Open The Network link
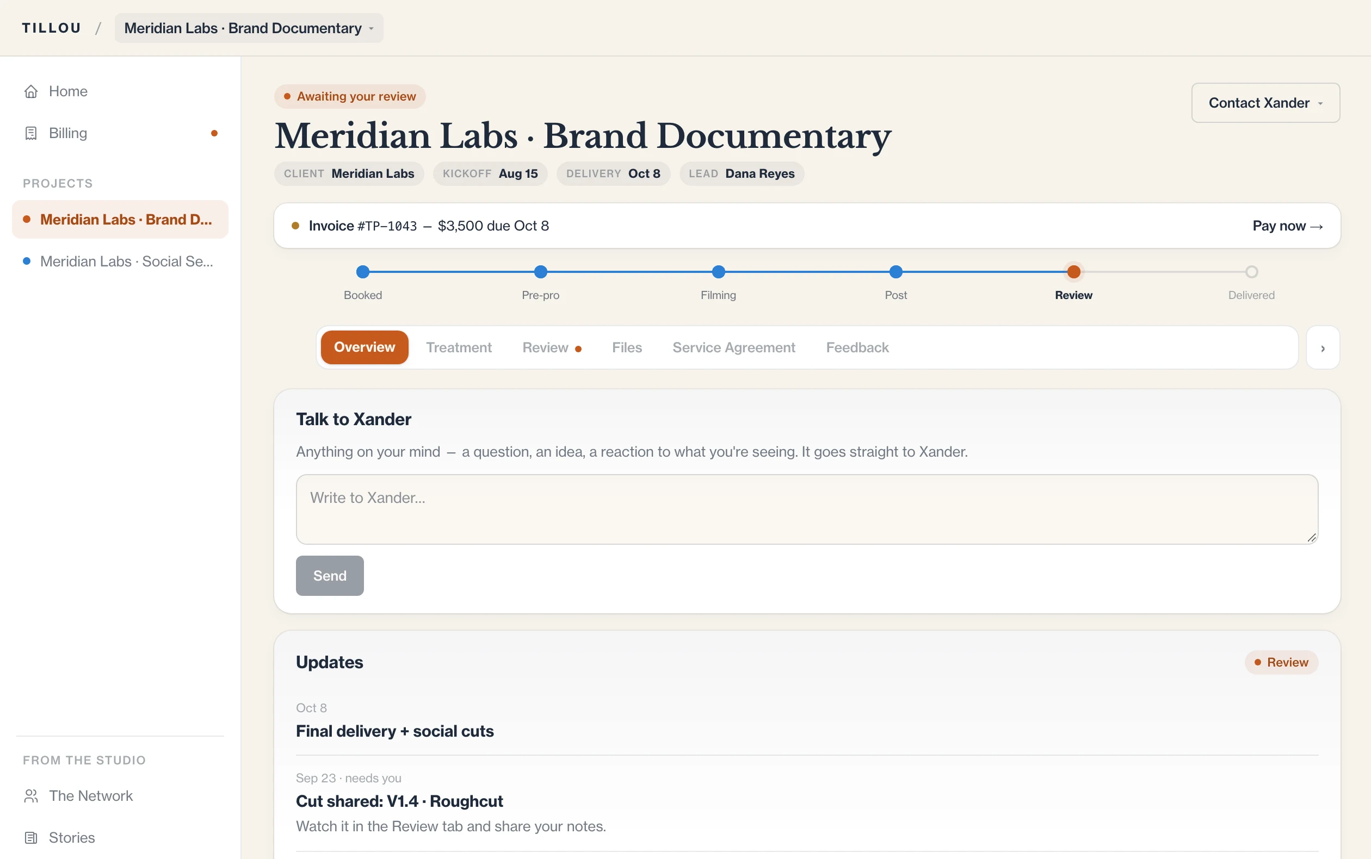Viewport: 1371px width, 859px height. pos(120,796)
